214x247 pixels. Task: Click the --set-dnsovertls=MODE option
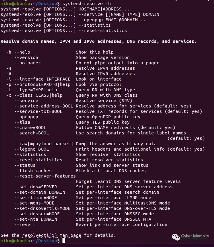tap(42, 208)
